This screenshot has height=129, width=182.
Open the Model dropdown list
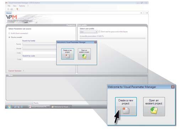click(39, 49)
